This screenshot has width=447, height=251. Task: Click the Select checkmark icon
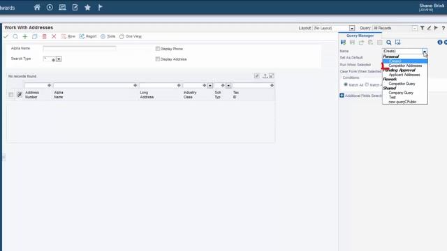click(x=6, y=36)
